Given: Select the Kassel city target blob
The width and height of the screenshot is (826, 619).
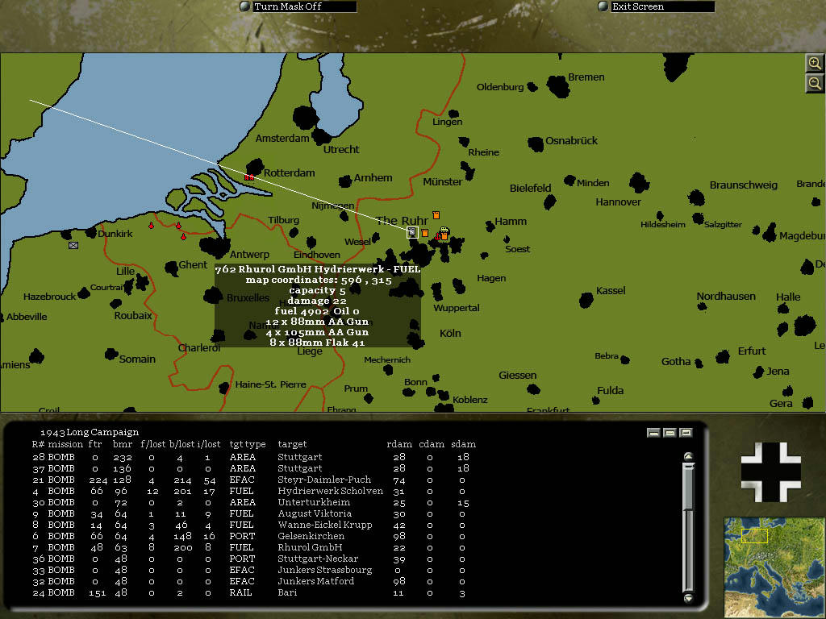Looking at the screenshot, I should pos(586,300).
